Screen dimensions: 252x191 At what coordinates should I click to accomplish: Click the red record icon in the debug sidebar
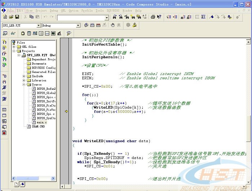pos(4,133)
